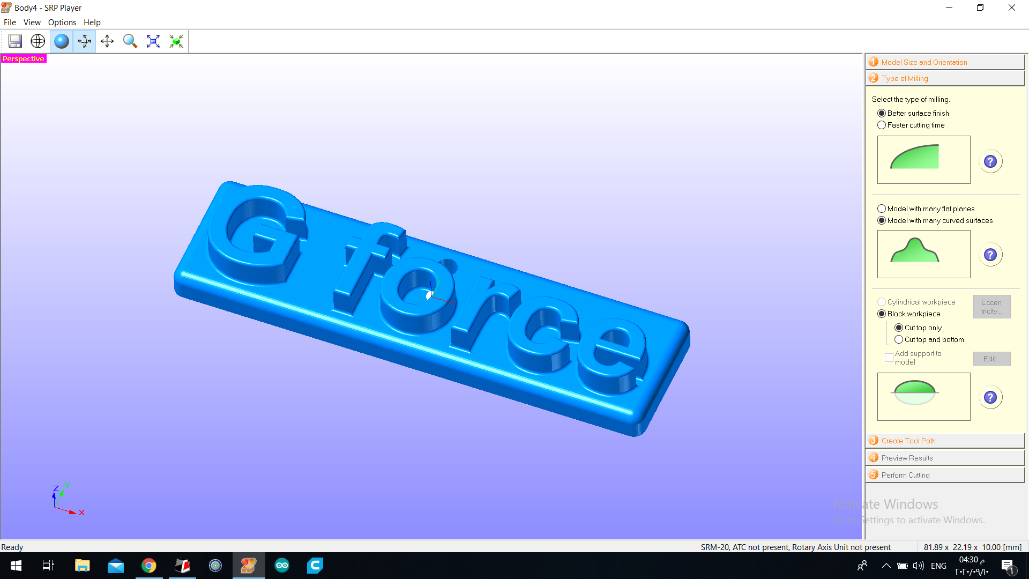1029x579 pixels.
Task: Expand Model Size and Orientation step
Action: (924, 62)
